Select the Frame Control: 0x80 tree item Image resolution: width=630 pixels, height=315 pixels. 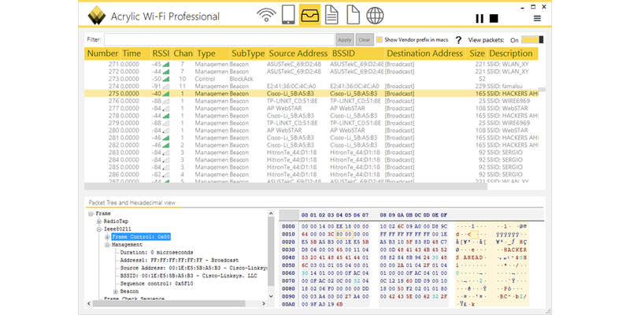141,237
